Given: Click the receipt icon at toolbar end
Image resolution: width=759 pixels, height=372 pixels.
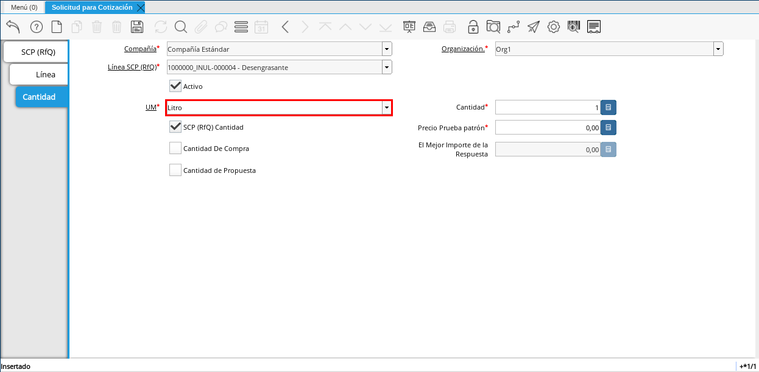Looking at the screenshot, I should [594, 27].
